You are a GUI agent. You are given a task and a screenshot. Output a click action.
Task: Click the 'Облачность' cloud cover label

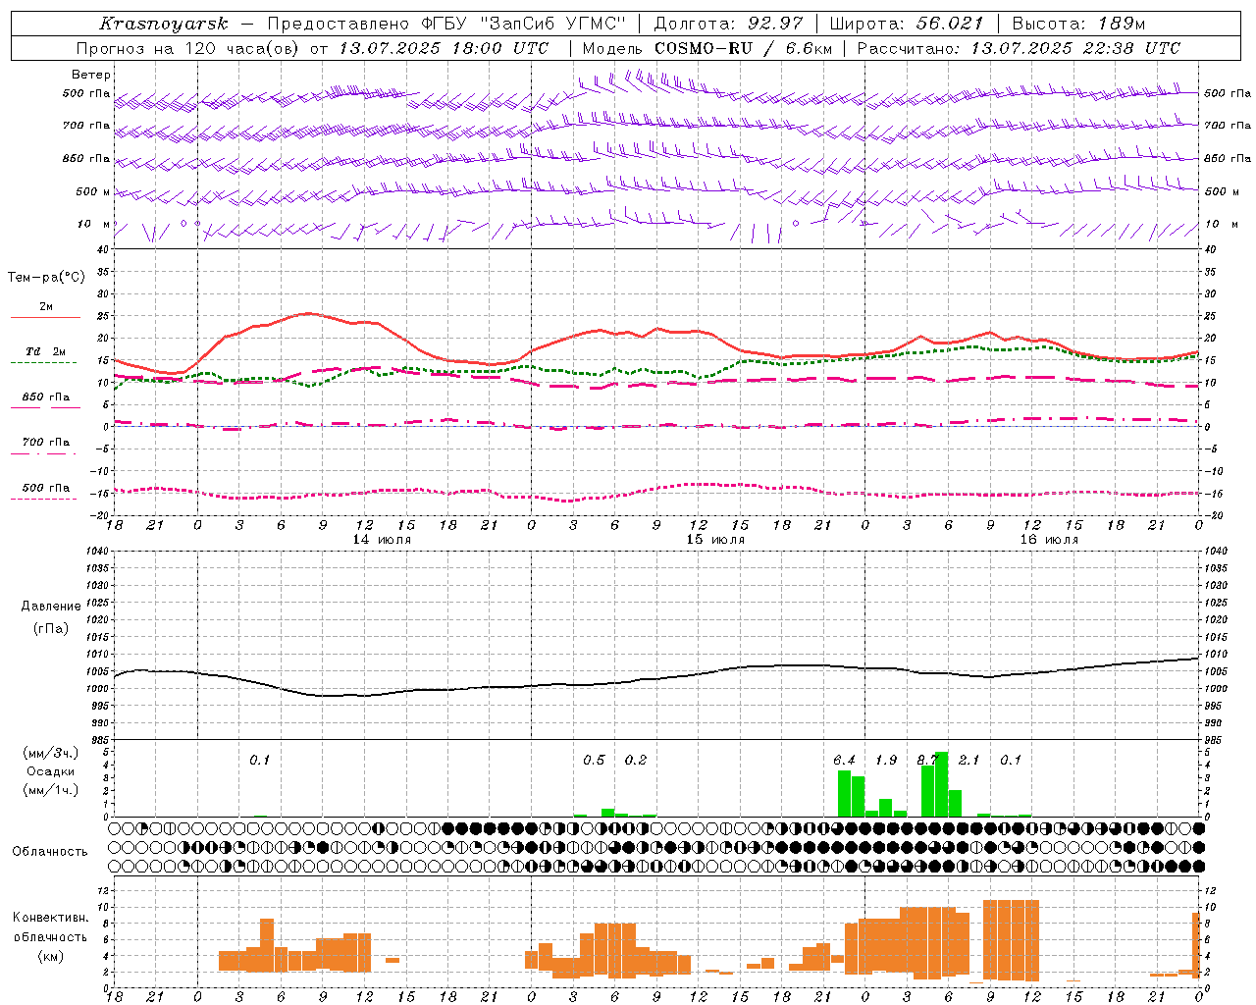tap(50, 852)
